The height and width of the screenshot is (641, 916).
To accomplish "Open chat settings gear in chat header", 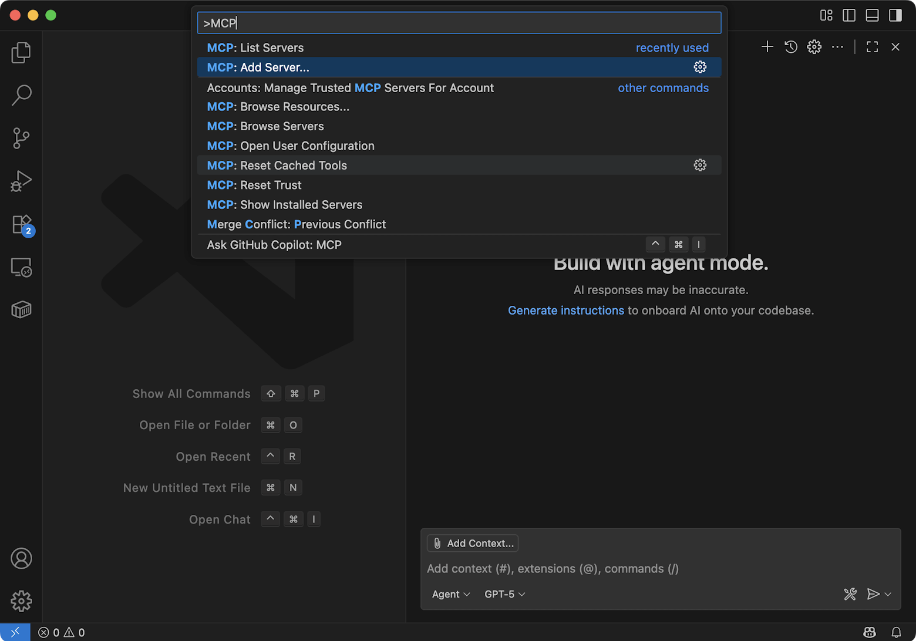I will pos(814,47).
